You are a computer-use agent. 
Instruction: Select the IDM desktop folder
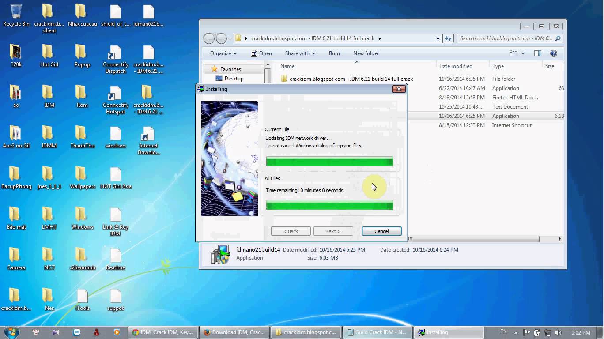pos(49,96)
